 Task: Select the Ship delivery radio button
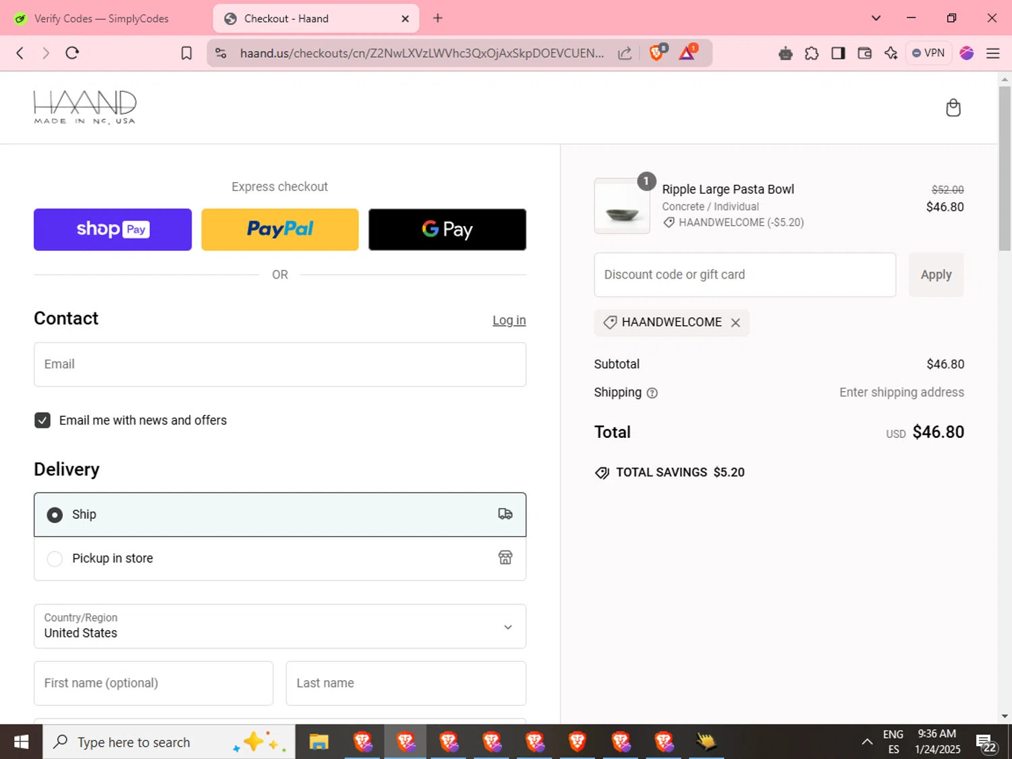(x=55, y=515)
